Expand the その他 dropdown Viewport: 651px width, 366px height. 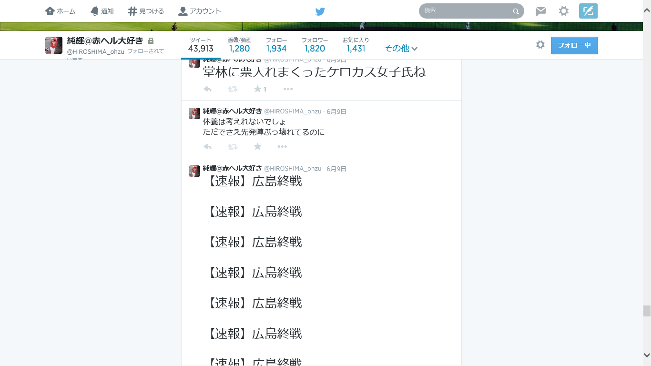coord(401,48)
